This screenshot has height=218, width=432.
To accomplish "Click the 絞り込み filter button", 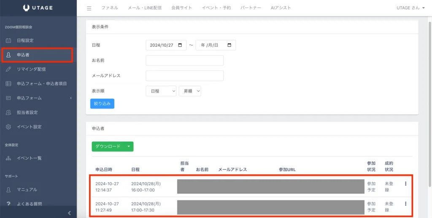I will pos(102,103).
